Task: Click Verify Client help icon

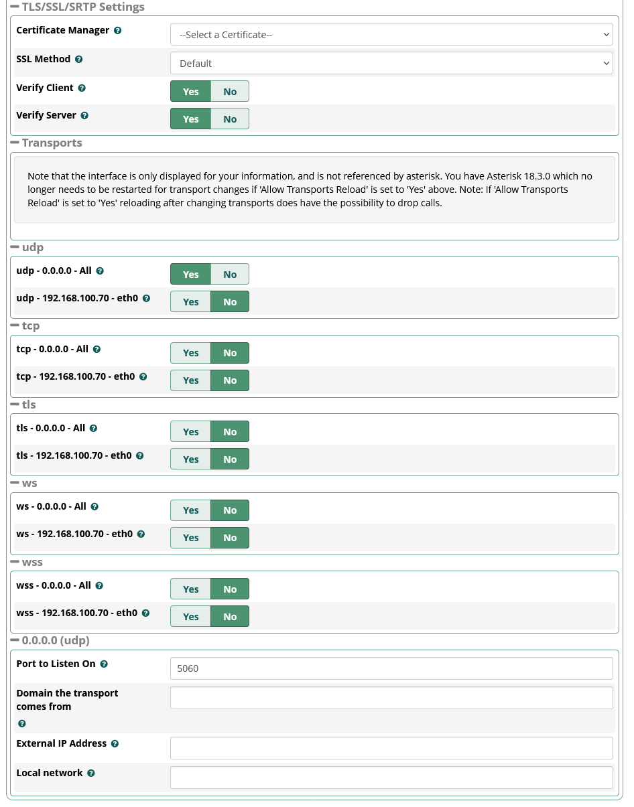Action: 82,88
